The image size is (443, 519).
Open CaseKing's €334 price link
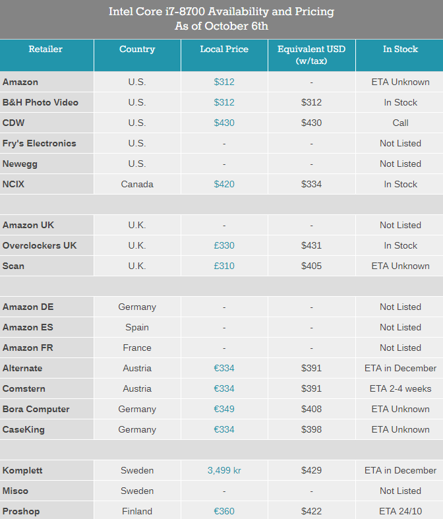pyautogui.click(x=224, y=429)
